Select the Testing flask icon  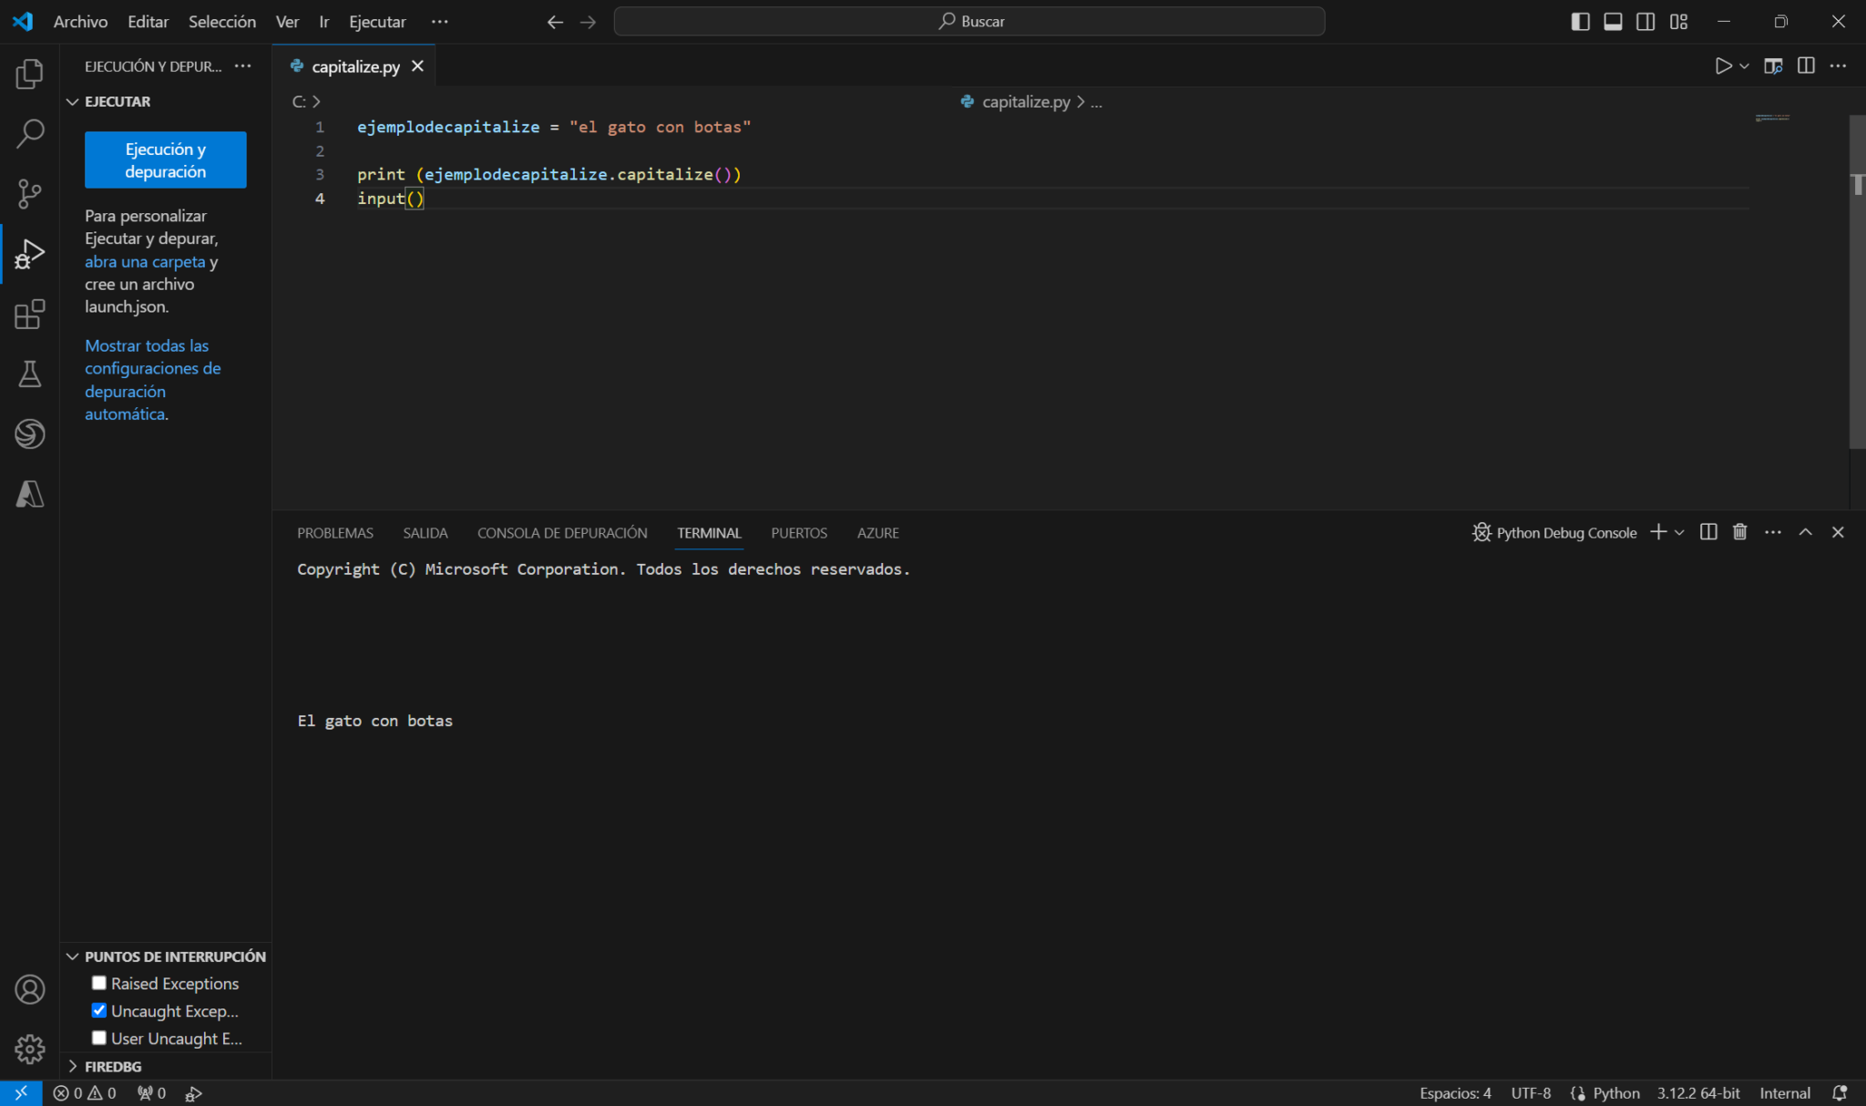(x=30, y=374)
